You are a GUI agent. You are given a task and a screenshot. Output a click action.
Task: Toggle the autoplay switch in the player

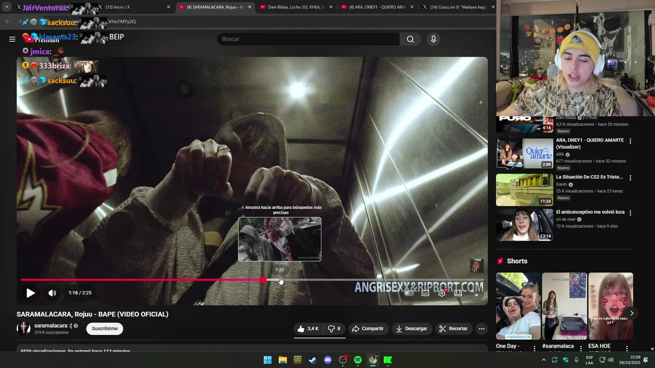(408, 293)
